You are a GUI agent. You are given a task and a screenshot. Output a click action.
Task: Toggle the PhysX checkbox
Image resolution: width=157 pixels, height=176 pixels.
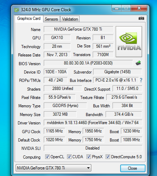coord(89,157)
